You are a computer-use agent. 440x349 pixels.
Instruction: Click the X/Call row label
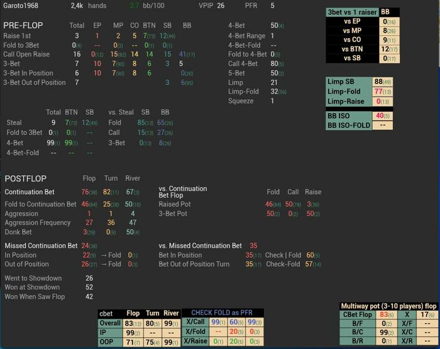[x=195, y=322]
